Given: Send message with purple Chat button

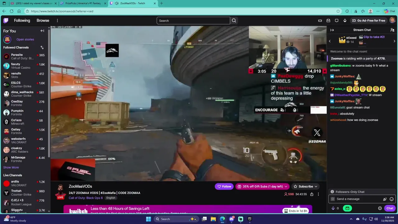Looking at the screenshot, I should (390, 208).
